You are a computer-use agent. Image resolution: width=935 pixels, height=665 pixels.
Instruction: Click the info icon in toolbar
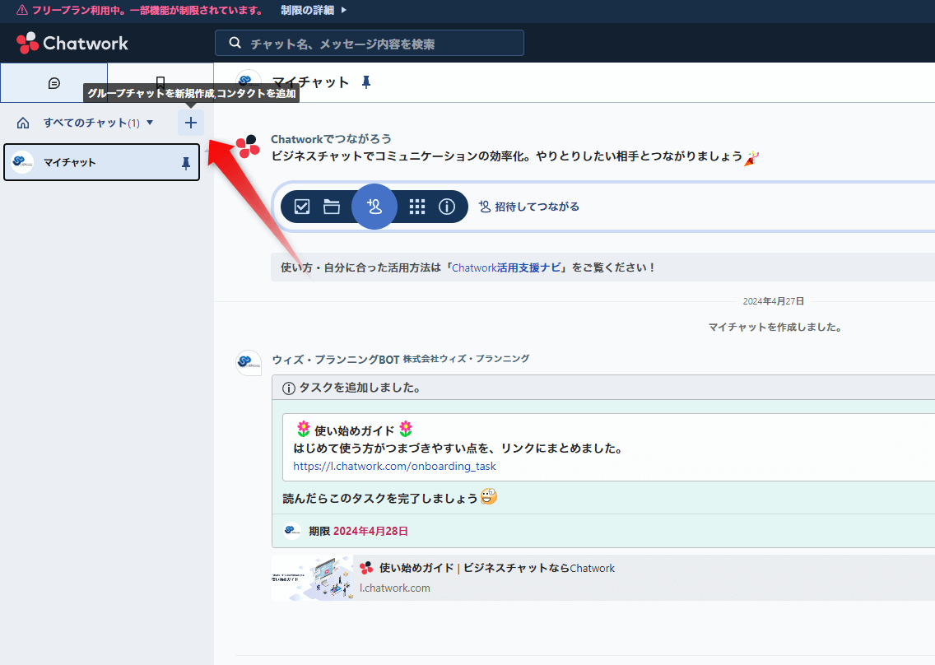pos(447,207)
